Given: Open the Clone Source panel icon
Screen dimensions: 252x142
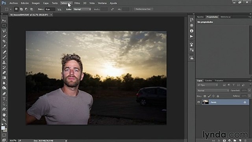Looking at the screenshot, I should coord(191,58).
